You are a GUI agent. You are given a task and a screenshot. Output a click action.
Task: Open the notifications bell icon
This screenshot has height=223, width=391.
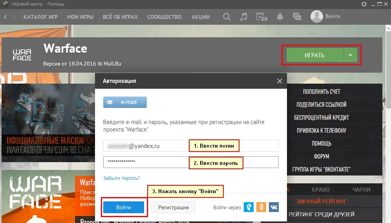click(x=280, y=17)
